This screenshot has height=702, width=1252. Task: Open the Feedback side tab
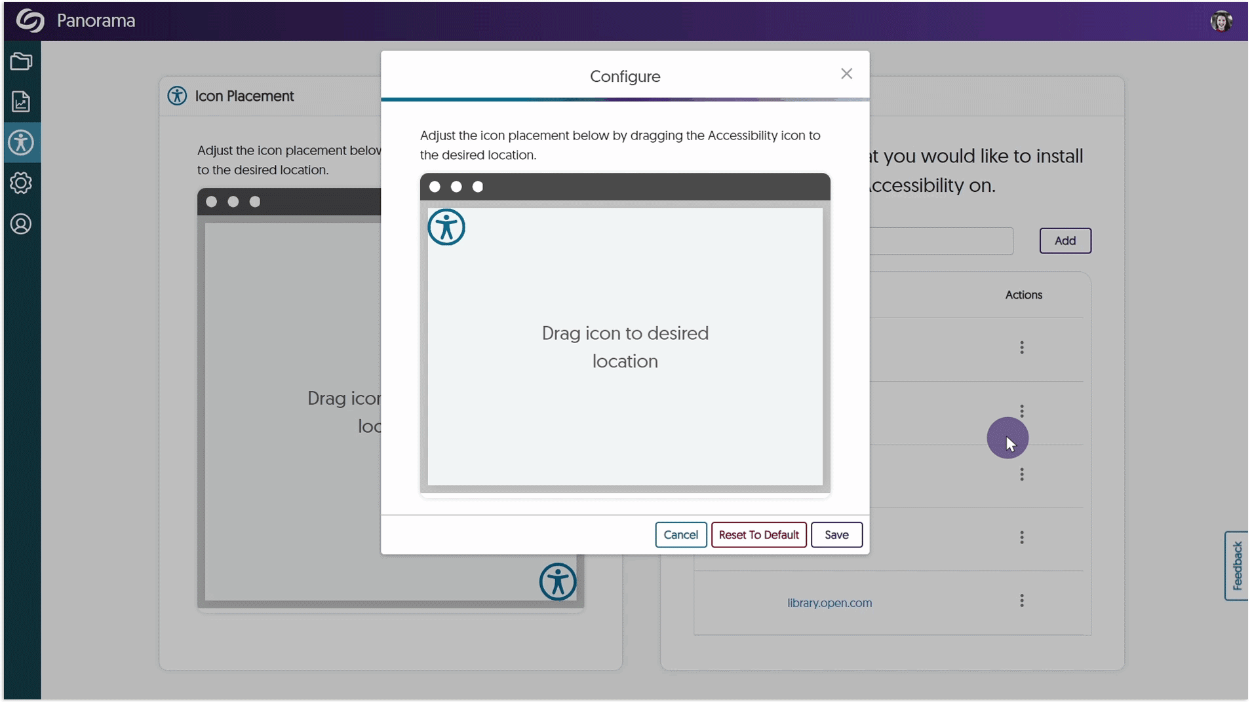tap(1236, 566)
